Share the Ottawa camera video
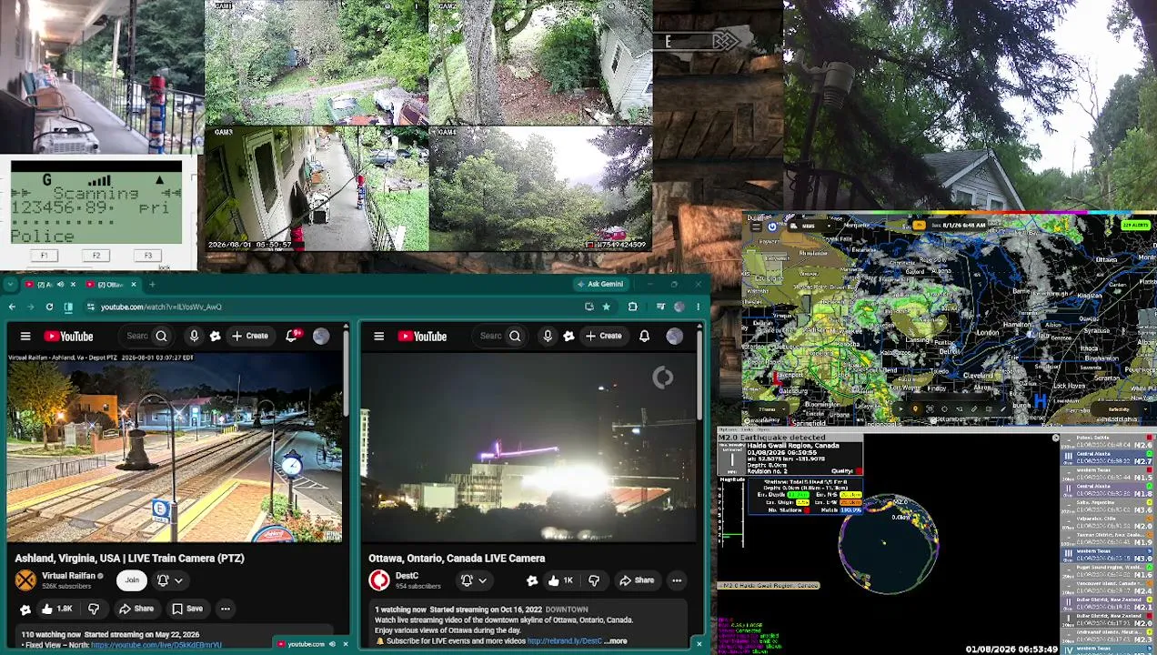The height and width of the screenshot is (655, 1157). [x=637, y=580]
